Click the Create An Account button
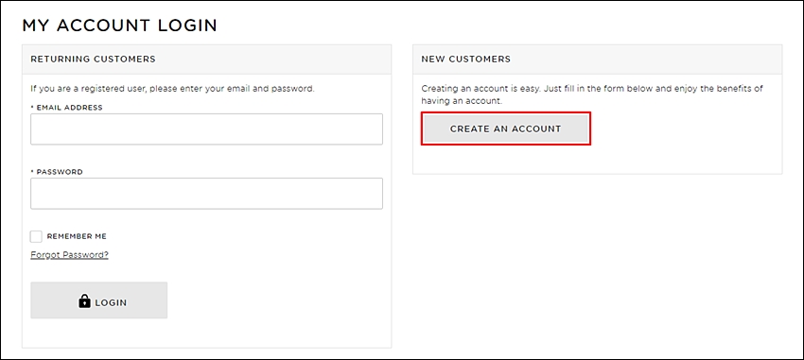The width and height of the screenshot is (804, 360). tap(506, 129)
